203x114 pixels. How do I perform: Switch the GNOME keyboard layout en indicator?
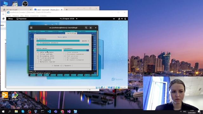click(x=114, y=19)
